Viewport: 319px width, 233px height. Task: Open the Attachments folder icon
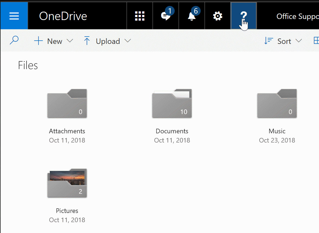pyautogui.click(x=67, y=103)
